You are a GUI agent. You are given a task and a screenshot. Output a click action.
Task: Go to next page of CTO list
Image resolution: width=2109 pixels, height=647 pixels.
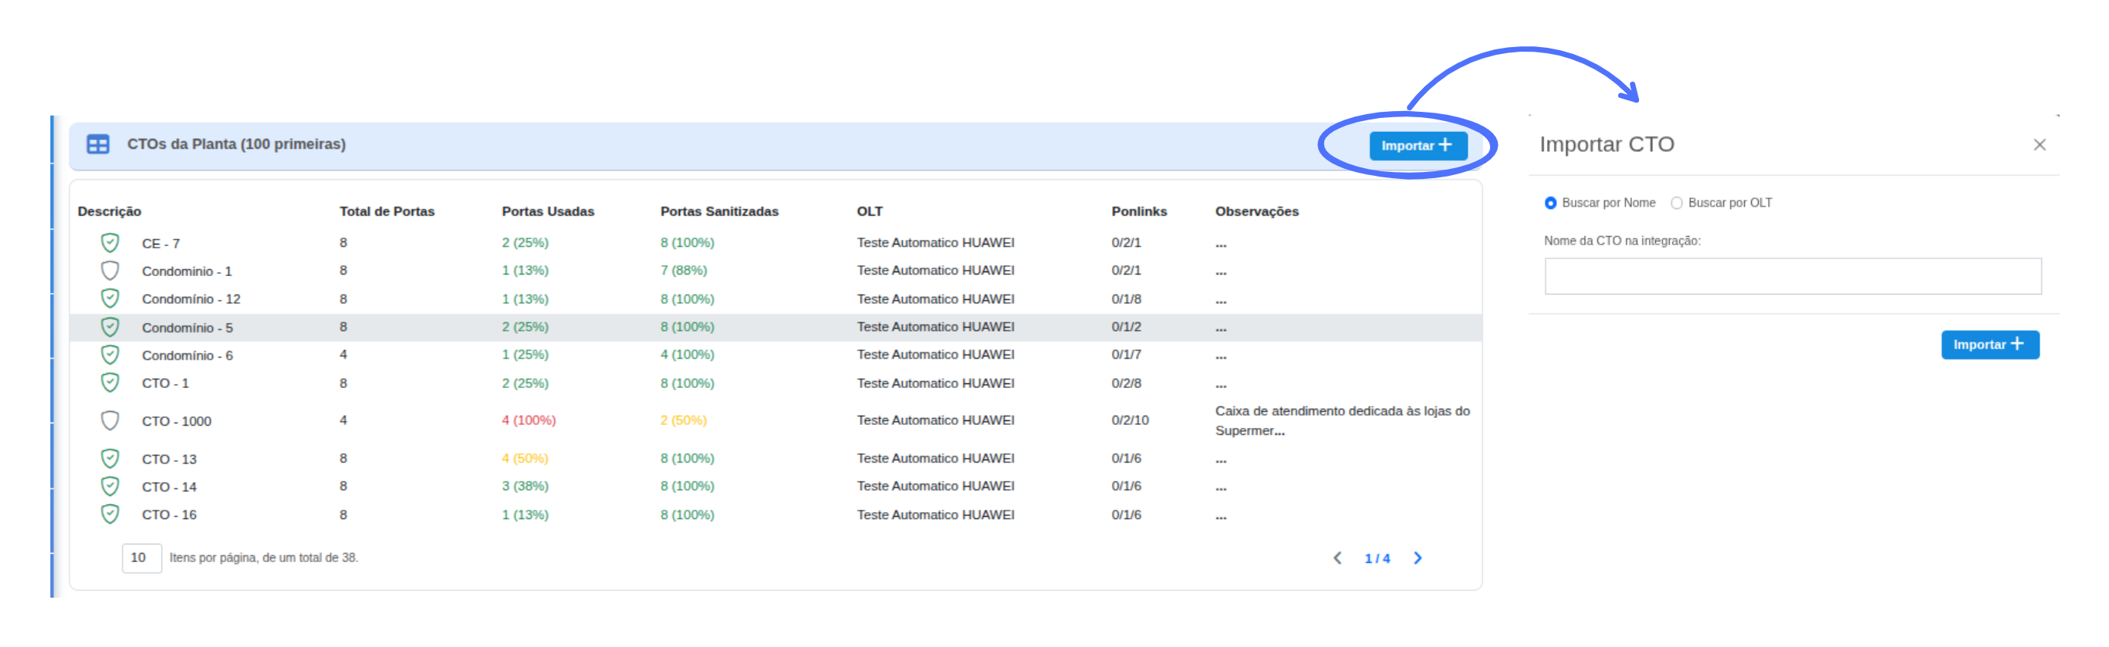1418,558
